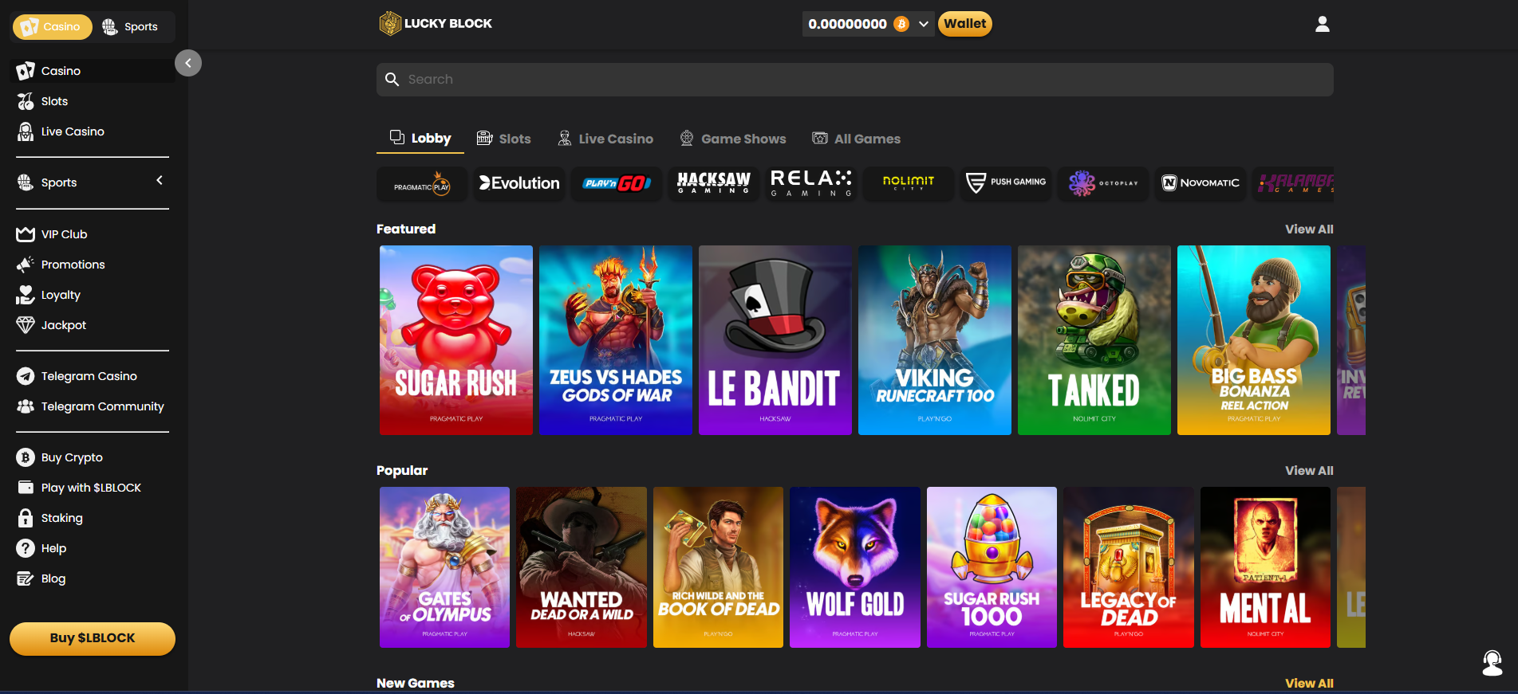
Task: Select the Octoplay provider logo
Action: point(1103,183)
